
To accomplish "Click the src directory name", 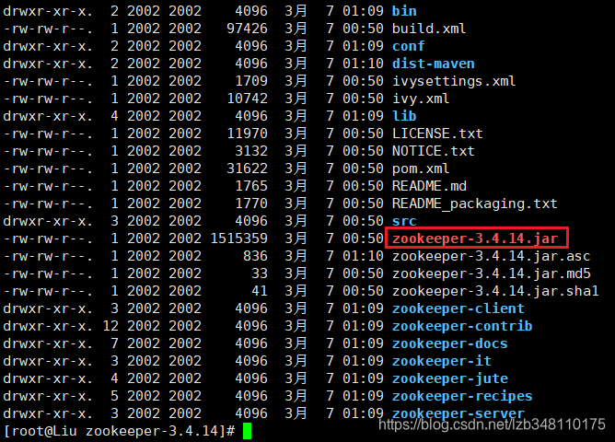I will click(x=404, y=221).
